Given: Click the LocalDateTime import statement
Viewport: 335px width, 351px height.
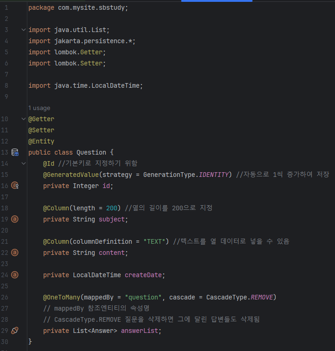Looking at the screenshot, I should pos(86,85).
